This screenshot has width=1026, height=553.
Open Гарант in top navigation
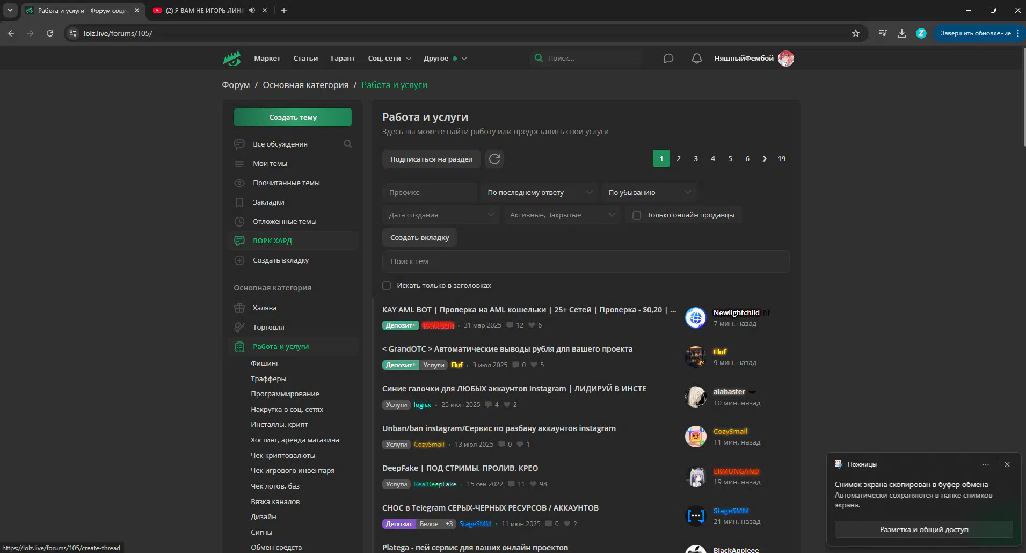343,58
